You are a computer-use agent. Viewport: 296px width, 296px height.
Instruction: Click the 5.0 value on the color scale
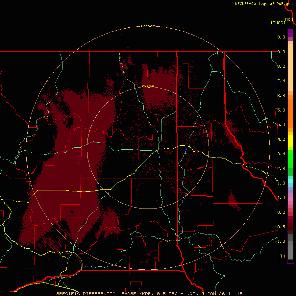coord(281,125)
